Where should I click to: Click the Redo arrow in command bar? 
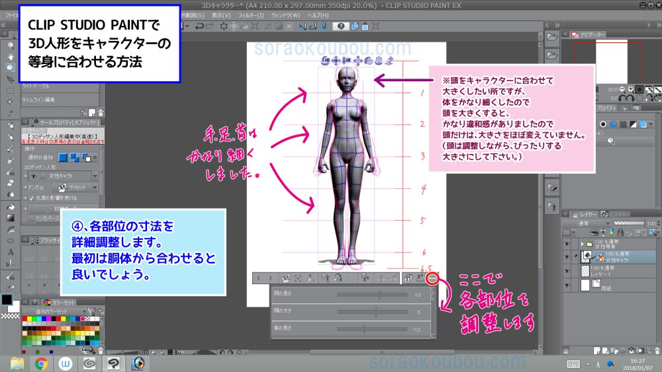click(x=209, y=26)
